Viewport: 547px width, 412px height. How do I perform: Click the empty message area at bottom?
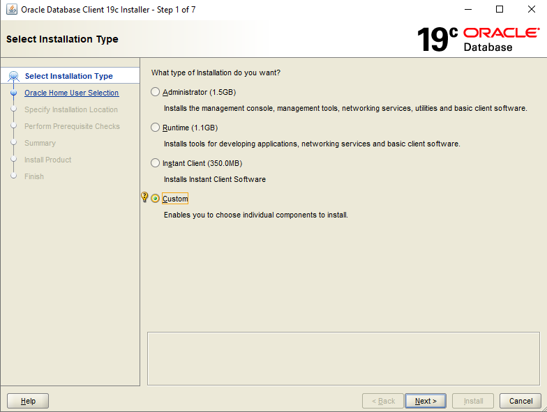[x=343, y=358]
